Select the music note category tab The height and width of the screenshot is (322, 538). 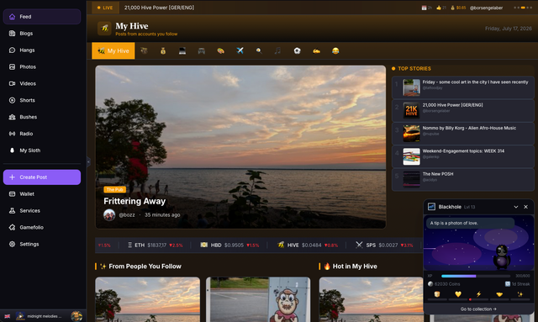pyautogui.click(x=278, y=50)
